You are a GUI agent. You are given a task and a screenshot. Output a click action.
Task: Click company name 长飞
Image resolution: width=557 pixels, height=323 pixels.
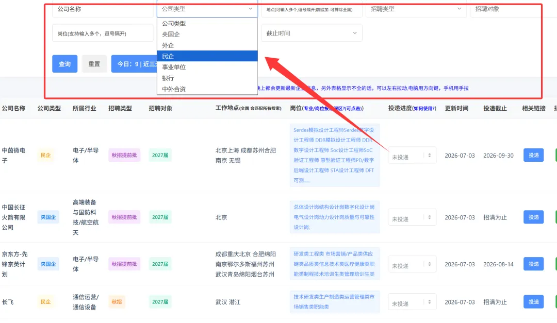point(8,302)
